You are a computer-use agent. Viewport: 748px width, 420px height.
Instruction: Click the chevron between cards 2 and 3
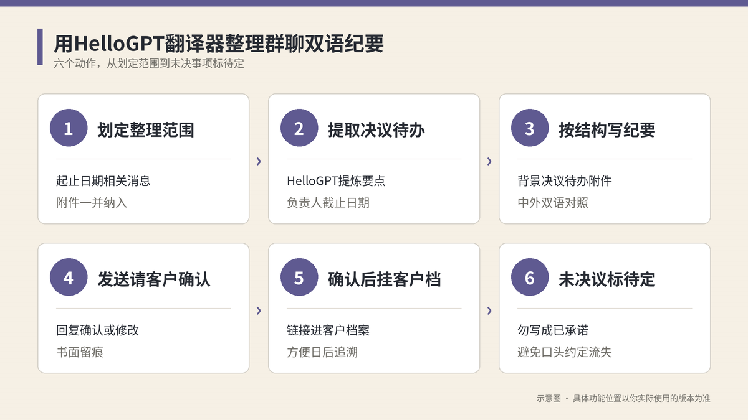489,162
